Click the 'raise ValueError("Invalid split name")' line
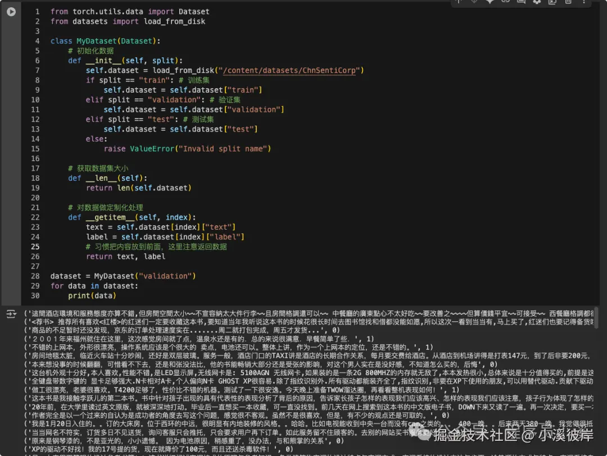The height and width of the screenshot is (456, 607). click(187, 149)
